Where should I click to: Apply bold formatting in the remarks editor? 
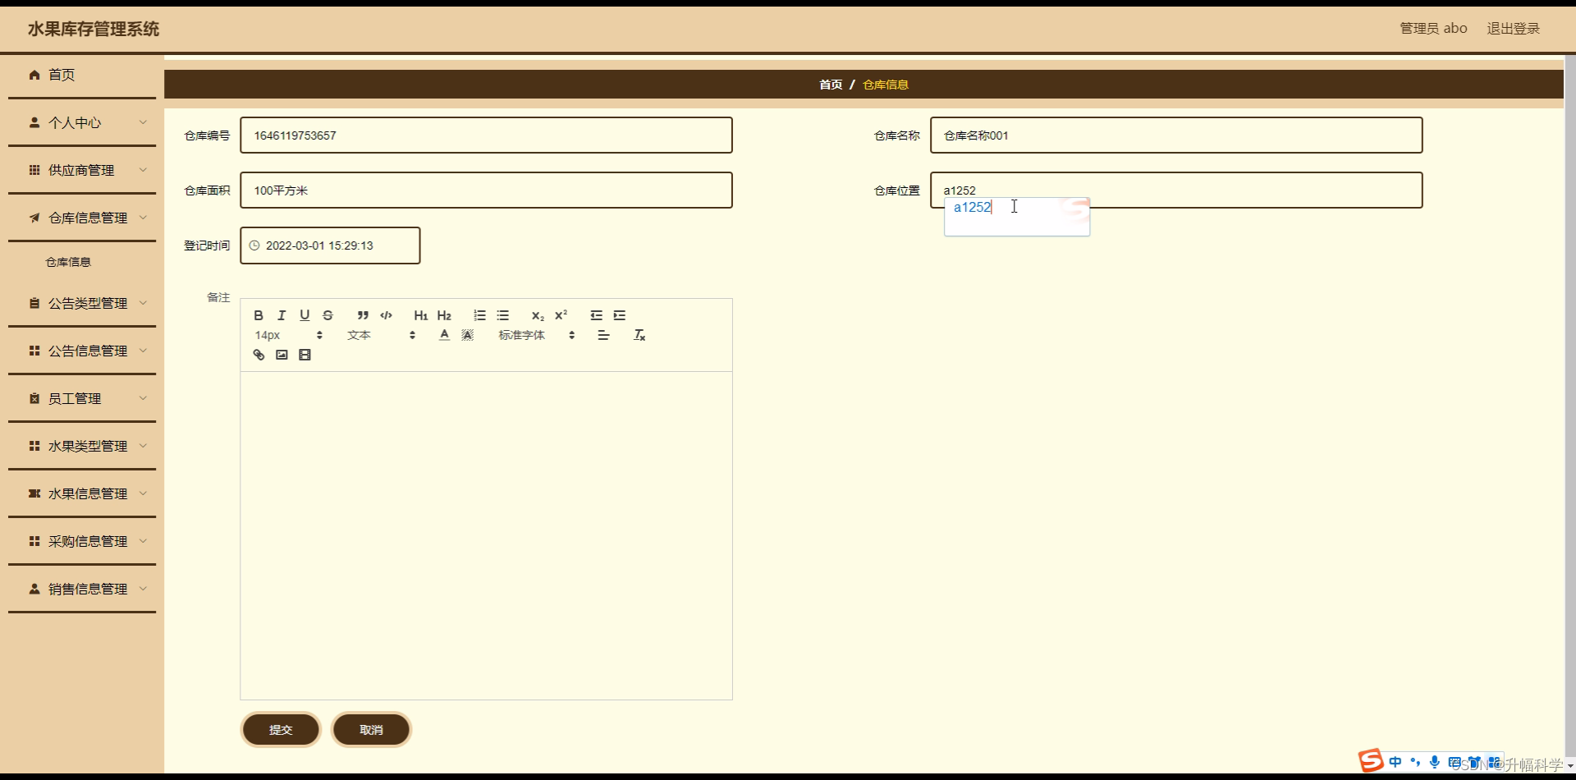[258, 315]
